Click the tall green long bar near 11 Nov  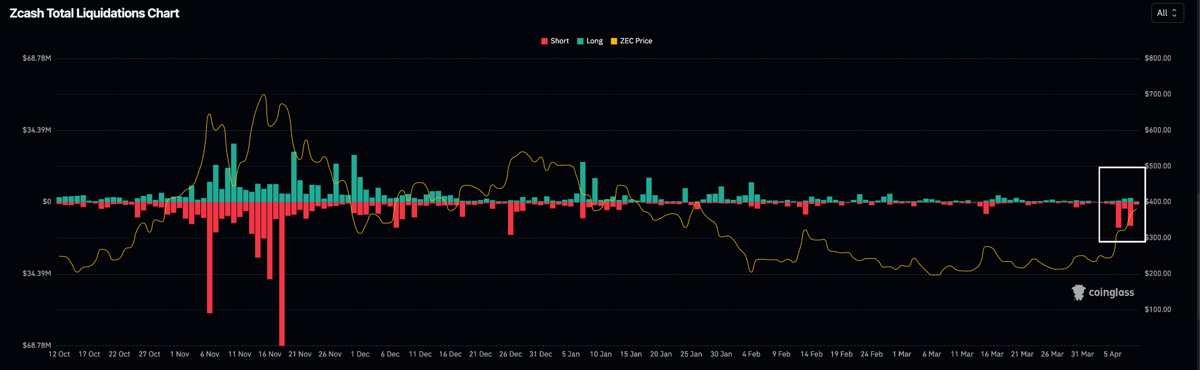tap(234, 173)
